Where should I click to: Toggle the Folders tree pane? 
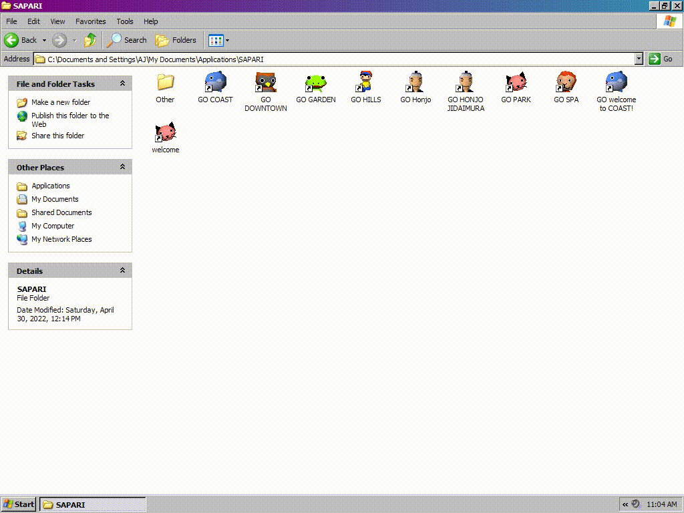pos(176,40)
